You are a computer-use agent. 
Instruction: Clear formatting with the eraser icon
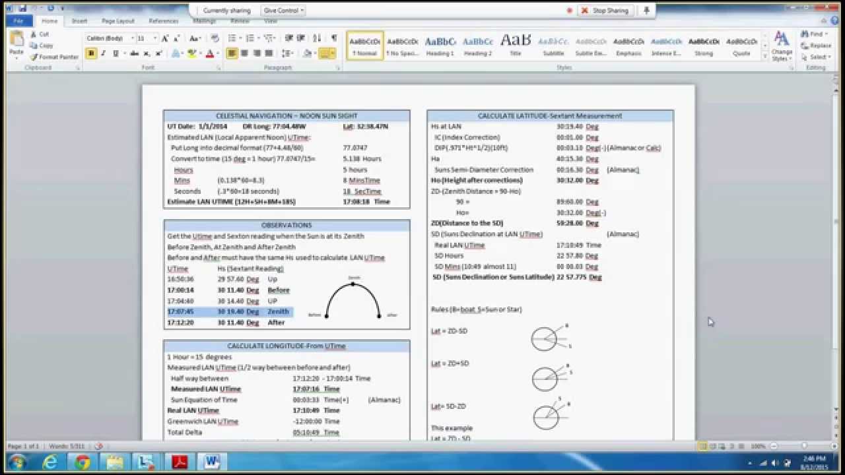pyautogui.click(x=217, y=38)
